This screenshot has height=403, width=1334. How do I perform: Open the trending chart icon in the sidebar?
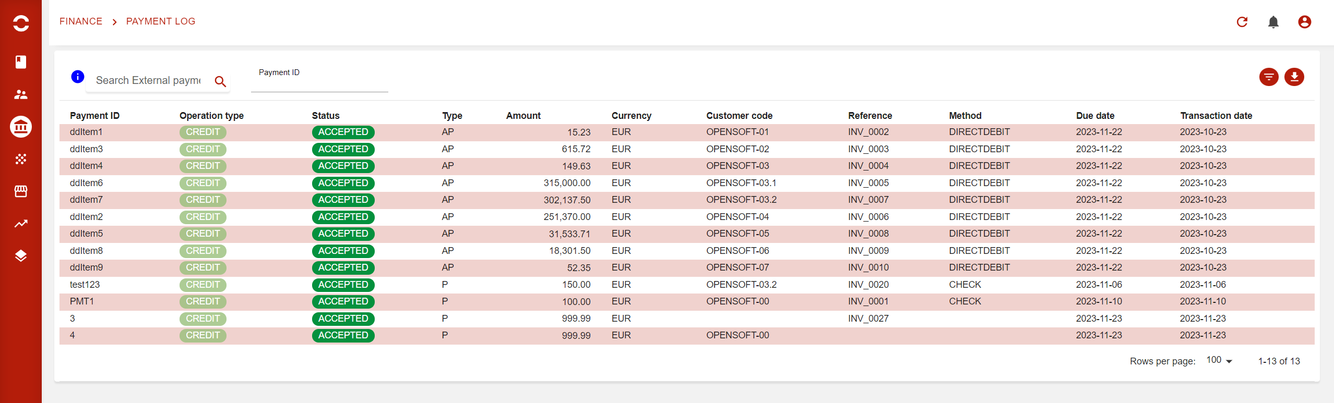pyautogui.click(x=21, y=224)
